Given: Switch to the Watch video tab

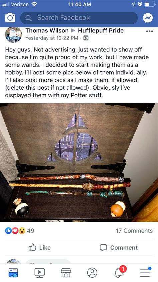Looking at the screenshot, I should click(40, 273).
